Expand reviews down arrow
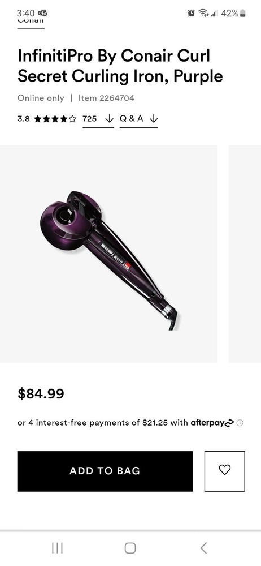This screenshot has width=261, height=566. (x=109, y=118)
